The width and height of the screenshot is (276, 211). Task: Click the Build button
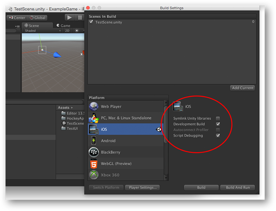click(201, 188)
